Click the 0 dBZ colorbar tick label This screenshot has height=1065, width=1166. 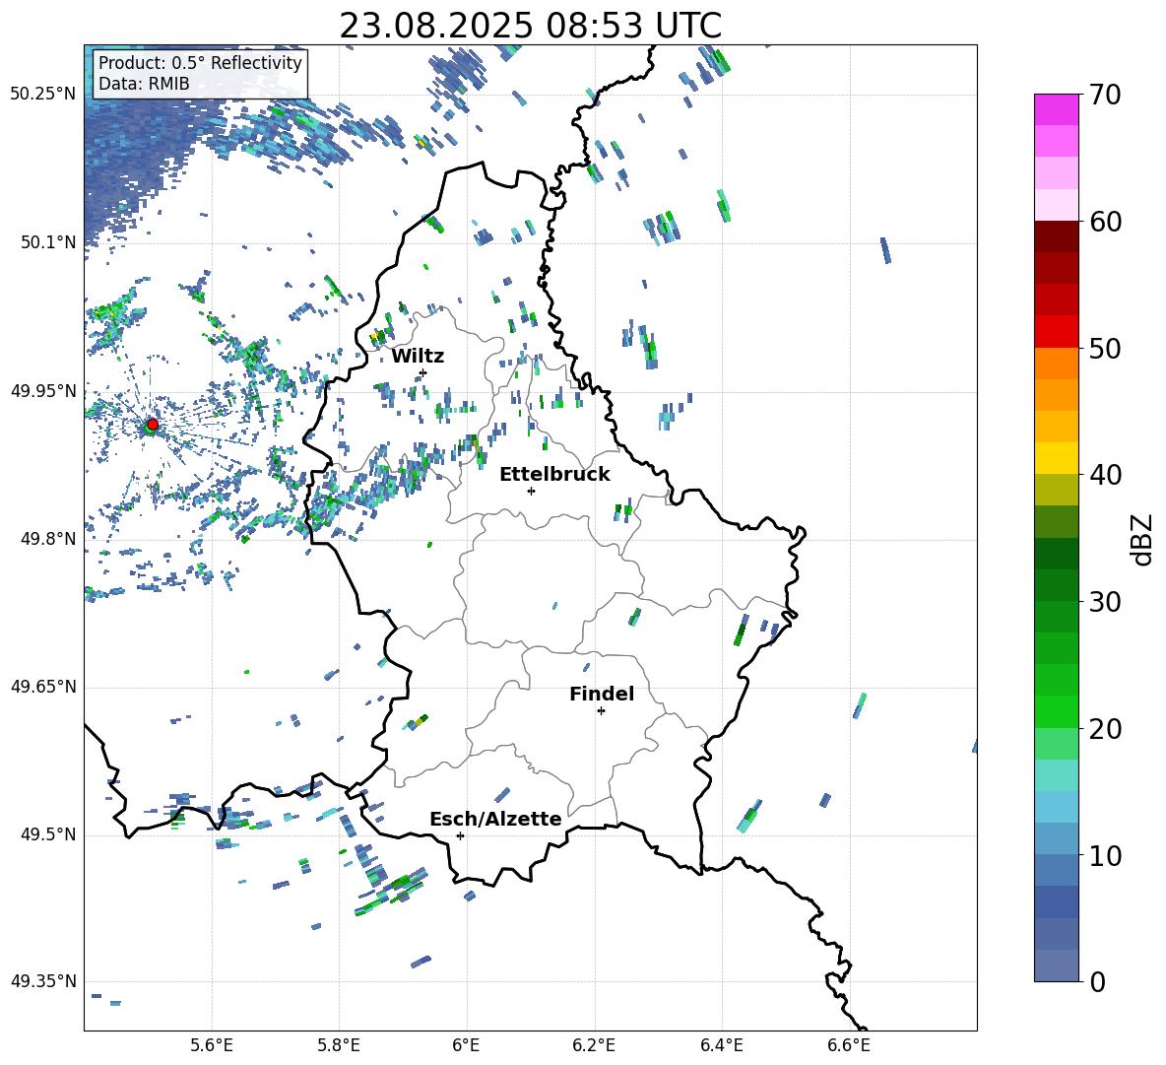[1097, 981]
